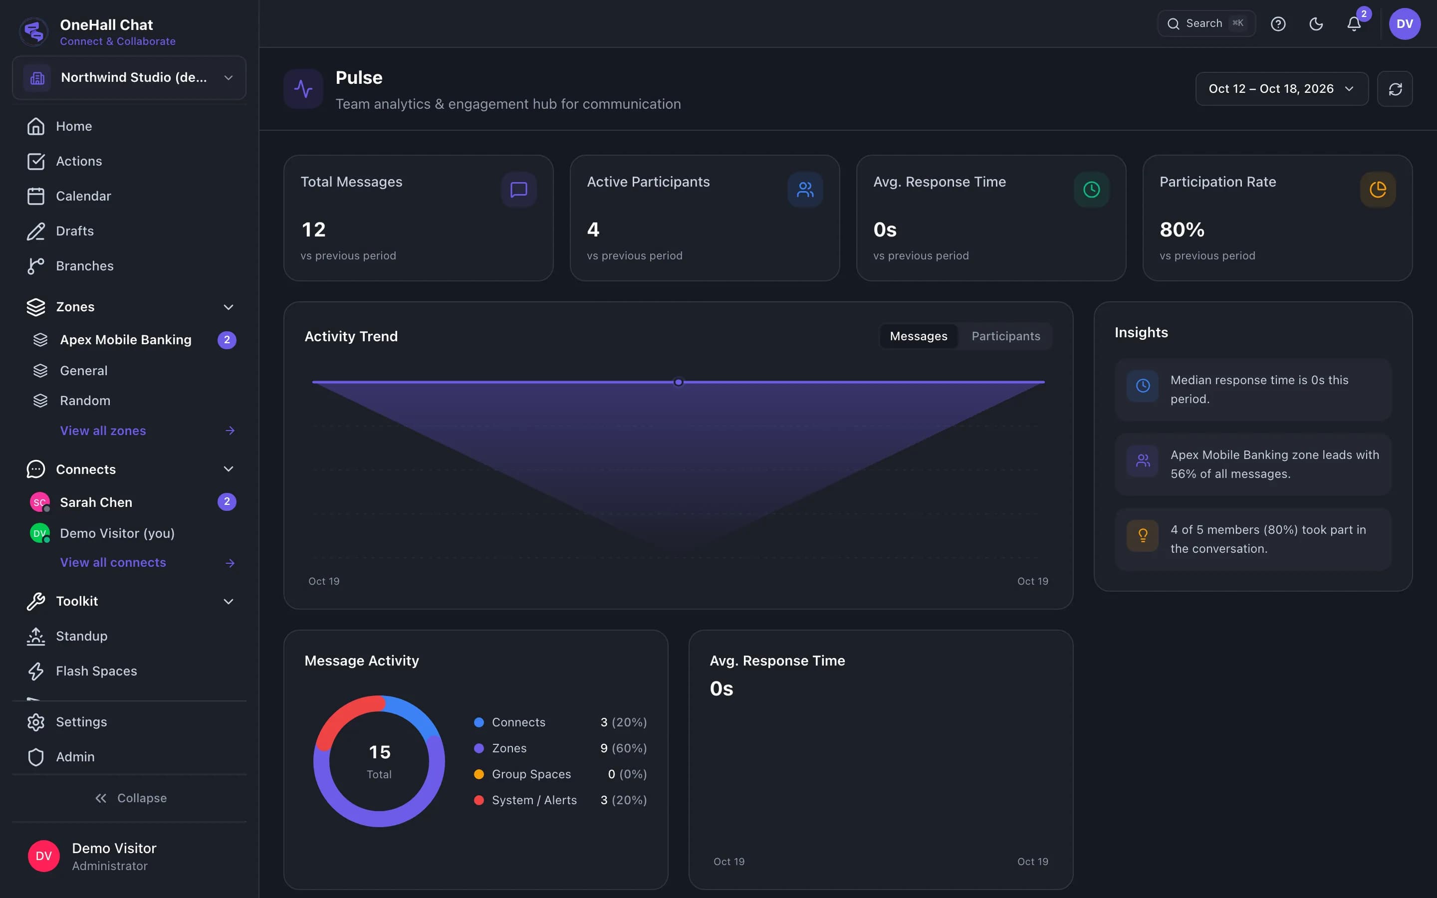1437x898 pixels.
Task: Collapse the Connects section chevron
Action: [228, 469]
